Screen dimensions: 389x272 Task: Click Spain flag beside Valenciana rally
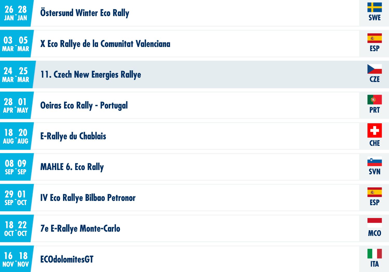(374, 38)
